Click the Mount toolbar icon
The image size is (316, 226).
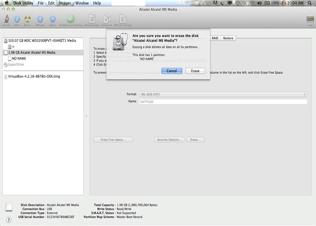tap(40, 19)
